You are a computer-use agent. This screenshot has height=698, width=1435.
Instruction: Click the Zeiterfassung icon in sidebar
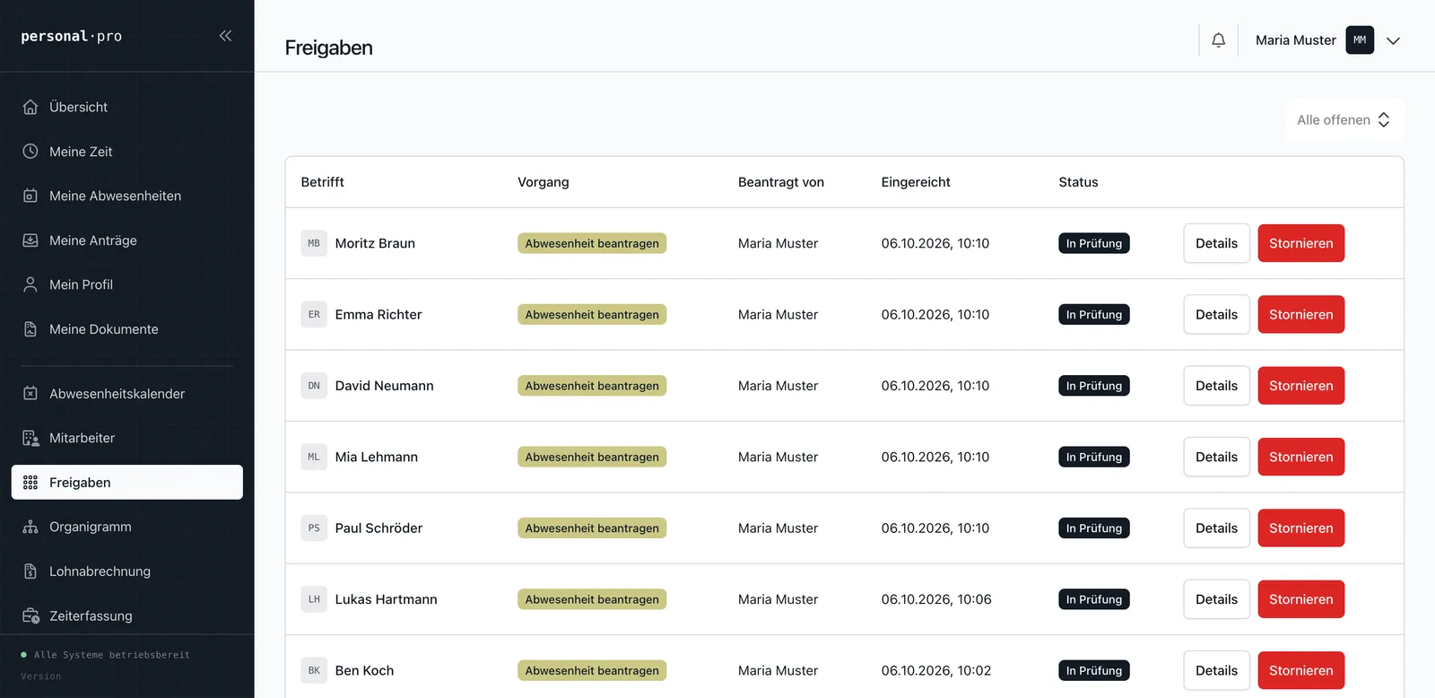pos(30,616)
